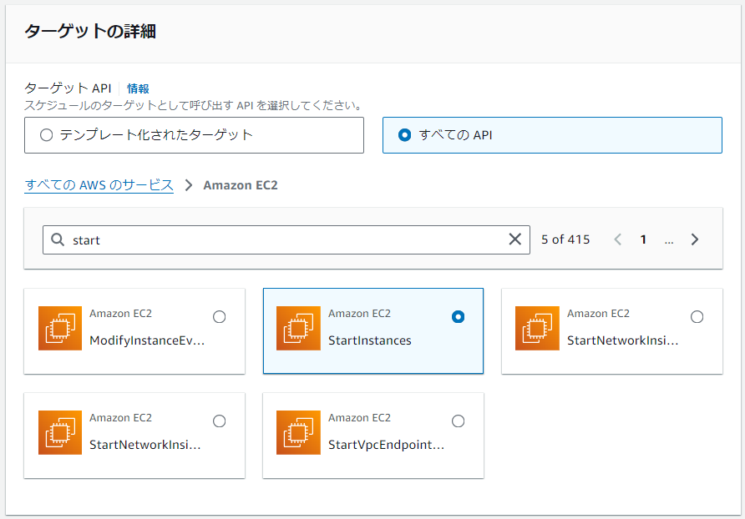Click the EC2 icon on ModifyInstanceEv... card
The image size is (745, 519).
[x=60, y=328]
